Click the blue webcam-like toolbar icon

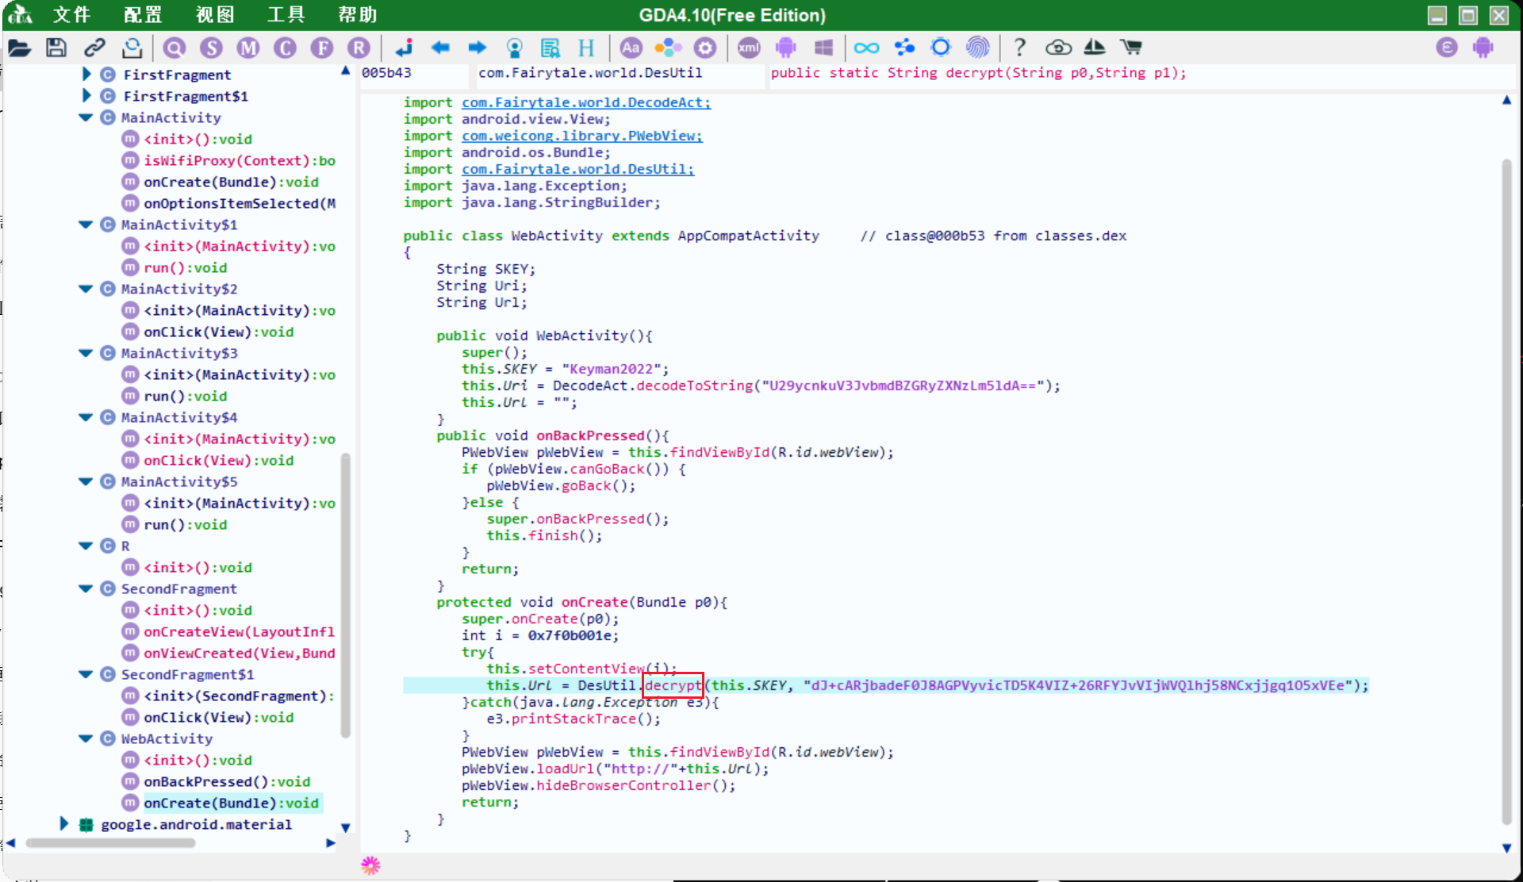tap(515, 48)
